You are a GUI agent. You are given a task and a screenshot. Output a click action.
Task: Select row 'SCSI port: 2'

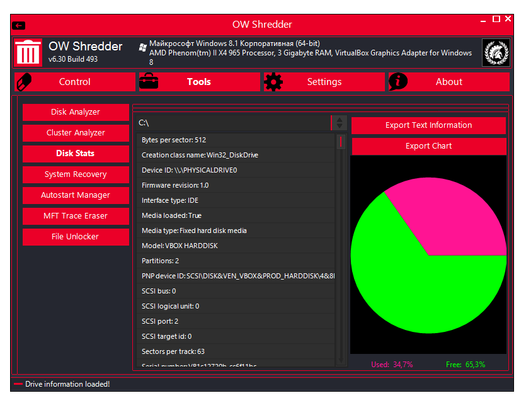click(x=236, y=321)
